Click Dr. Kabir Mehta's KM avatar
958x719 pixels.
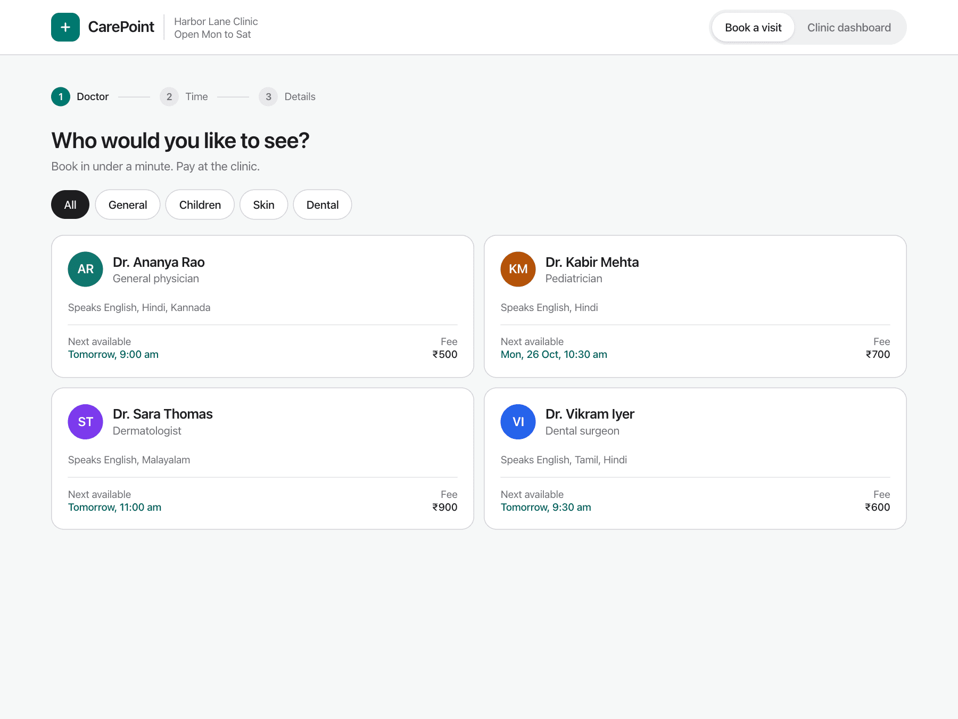[518, 269]
